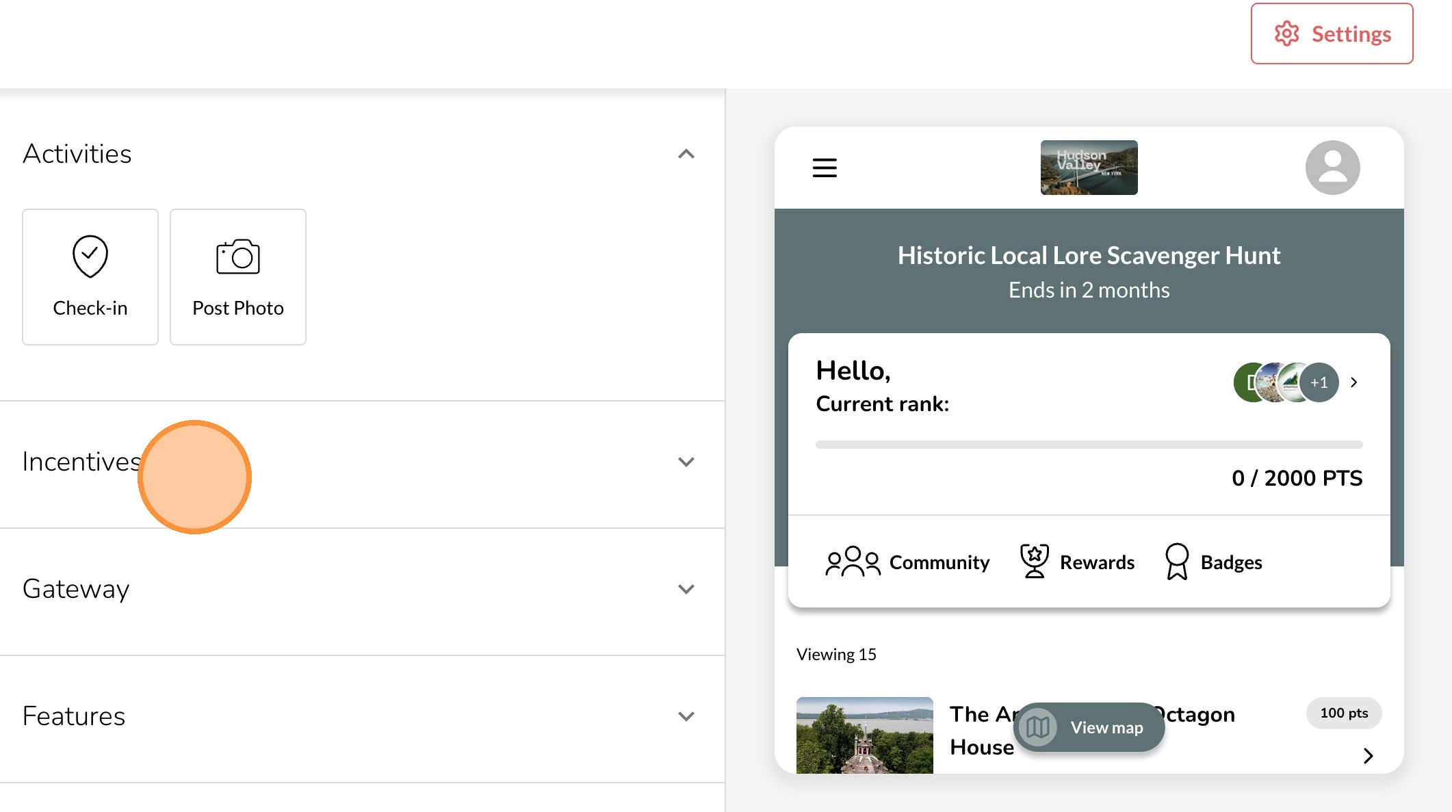Expand the Gateway section
1452x812 pixels.
(686, 589)
